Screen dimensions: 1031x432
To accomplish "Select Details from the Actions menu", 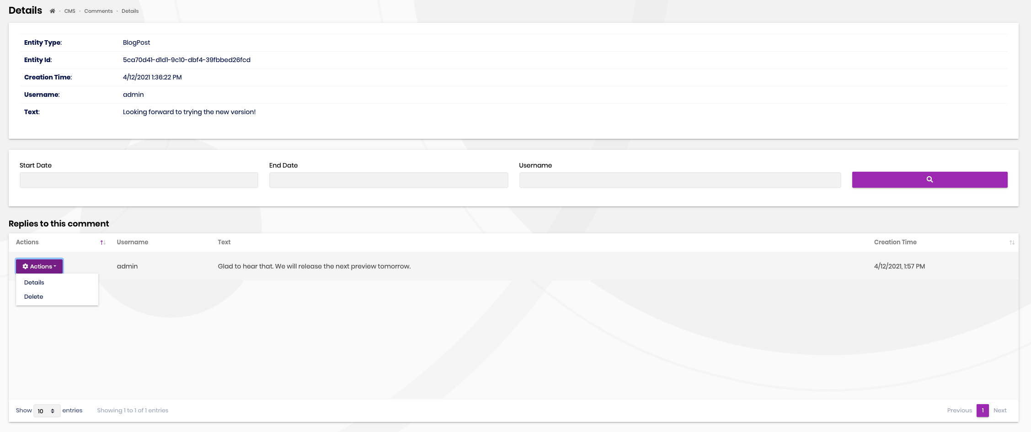I will coord(34,282).
